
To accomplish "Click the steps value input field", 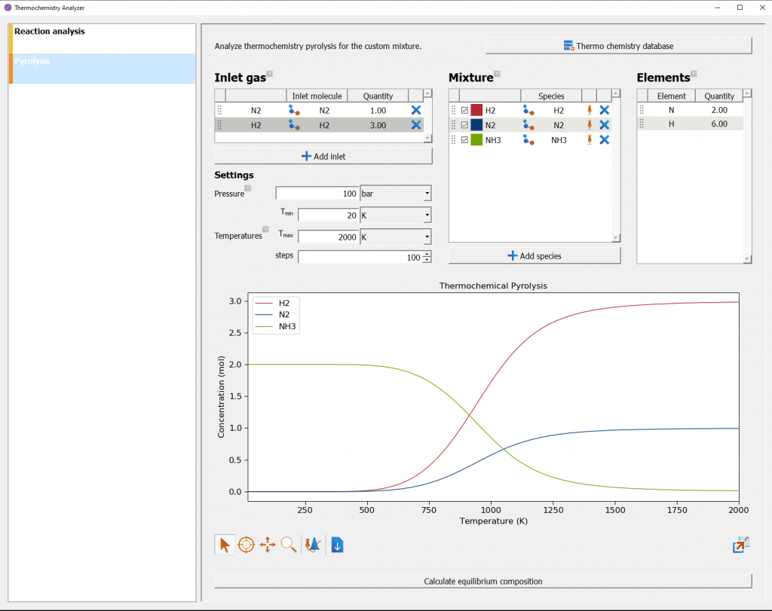I will [x=360, y=258].
